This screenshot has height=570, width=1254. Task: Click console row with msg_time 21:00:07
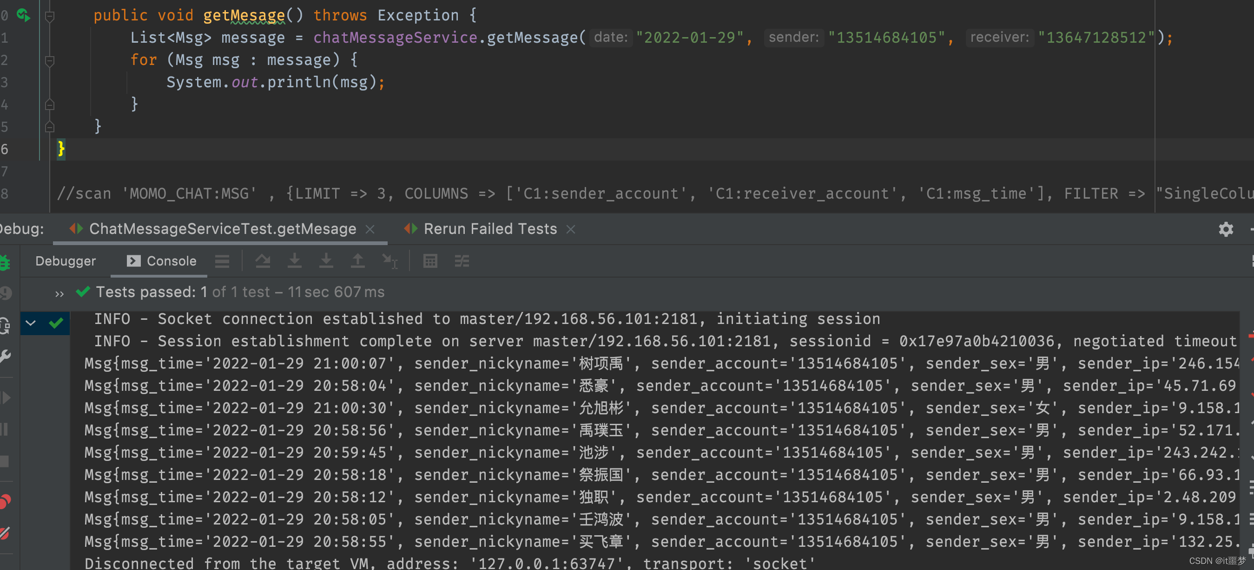pos(661,364)
